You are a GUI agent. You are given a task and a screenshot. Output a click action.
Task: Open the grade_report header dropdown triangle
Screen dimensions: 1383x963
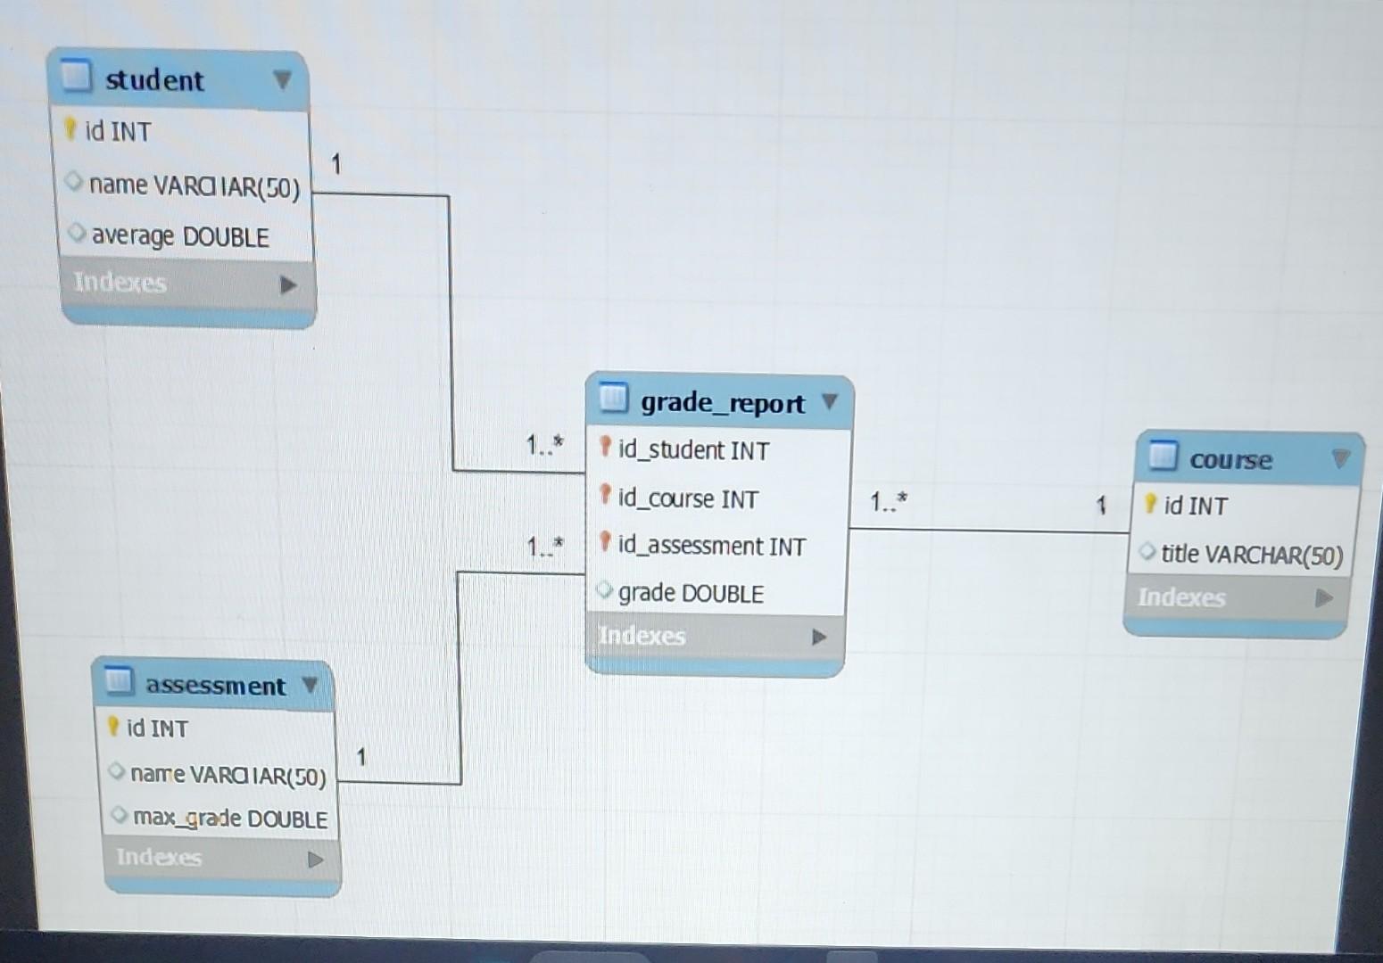pos(829,401)
